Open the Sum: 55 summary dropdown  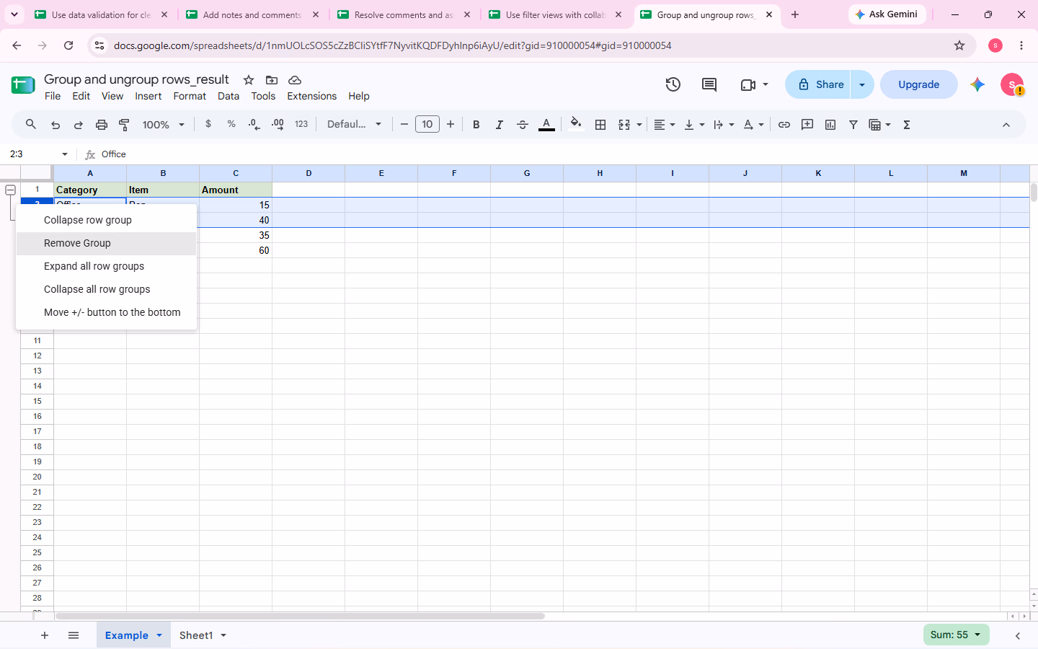956,635
